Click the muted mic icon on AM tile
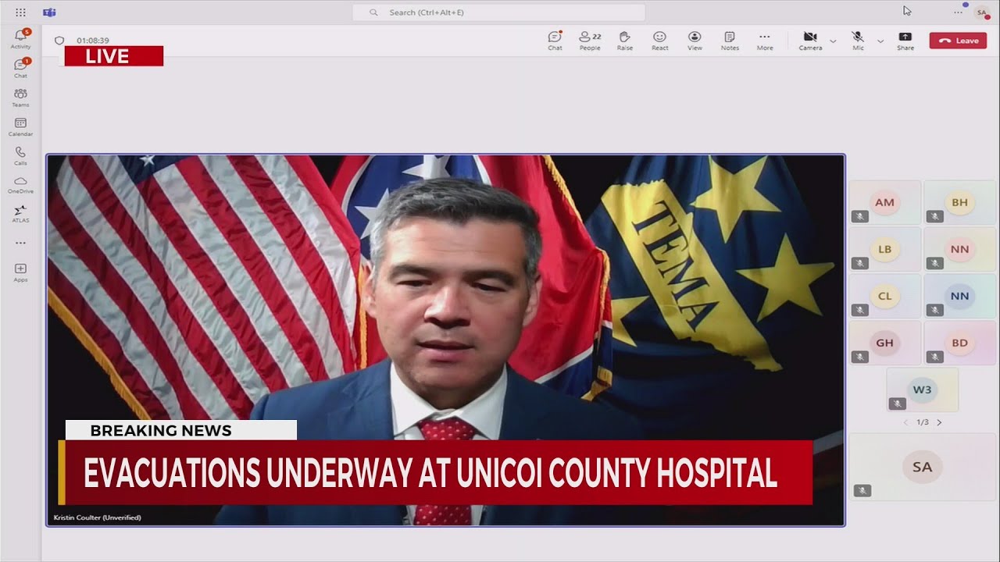 click(x=860, y=216)
